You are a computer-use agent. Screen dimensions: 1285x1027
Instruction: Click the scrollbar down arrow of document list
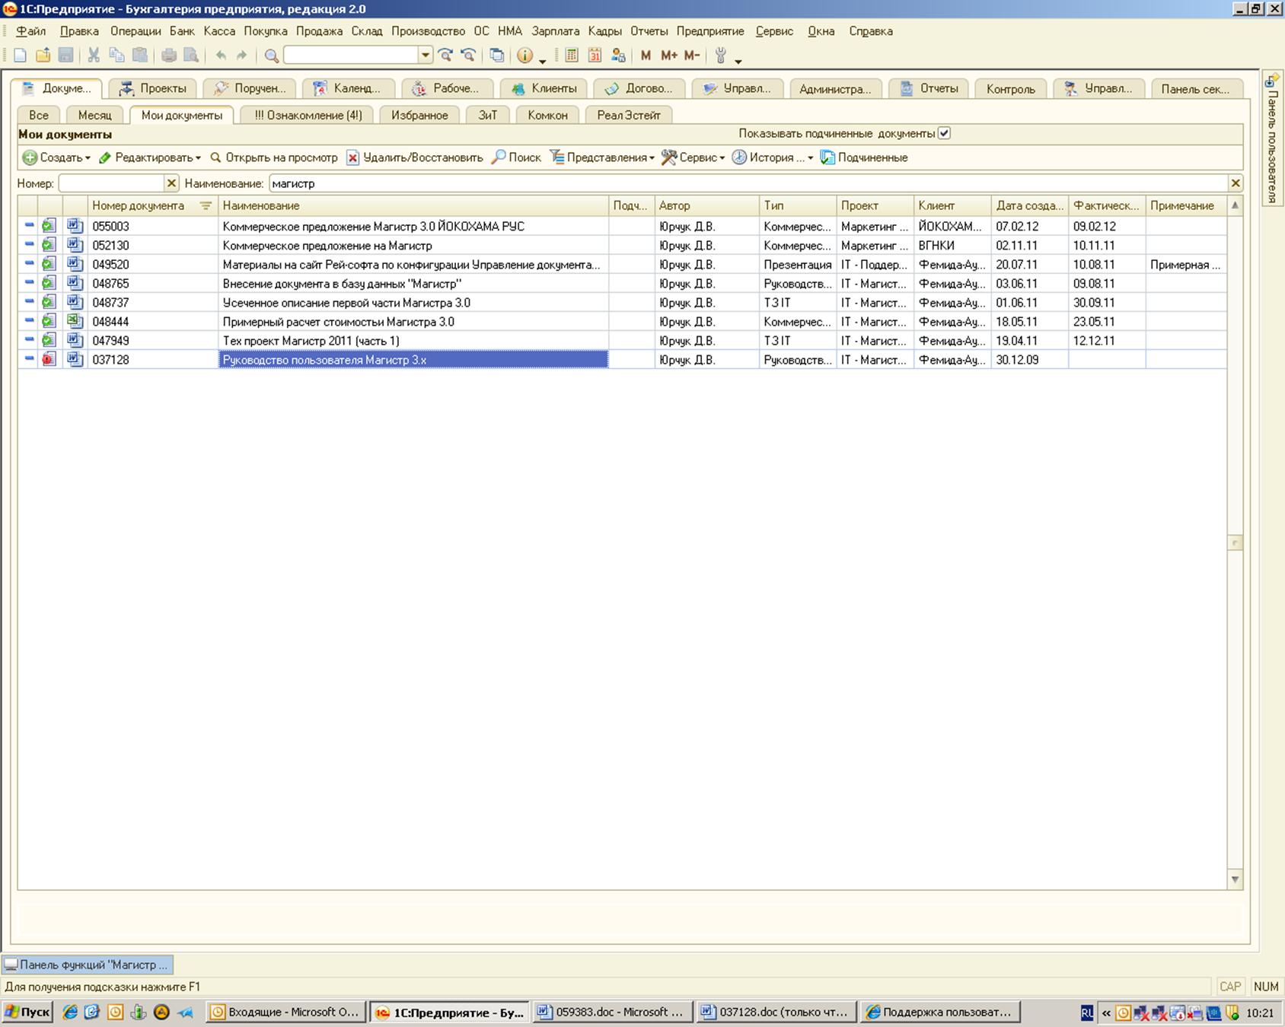pyautogui.click(x=1235, y=879)
